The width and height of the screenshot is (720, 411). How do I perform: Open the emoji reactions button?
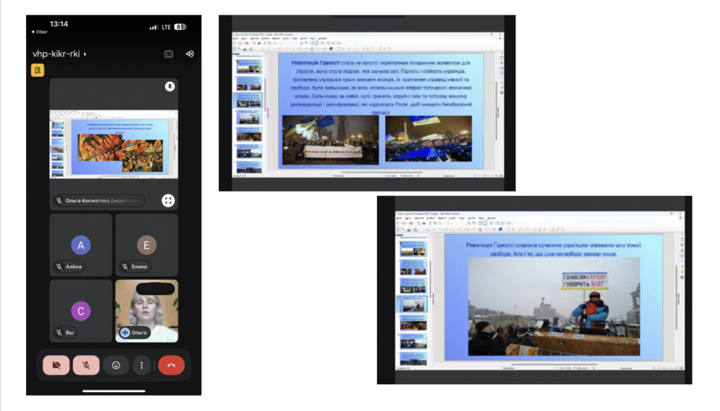click(115, 365)
